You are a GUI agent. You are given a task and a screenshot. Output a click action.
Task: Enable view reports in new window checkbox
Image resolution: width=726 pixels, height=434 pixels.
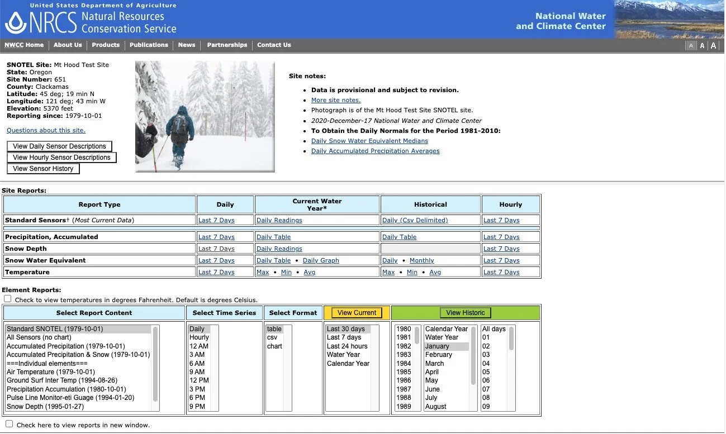pyautogui.click(x=9, y=424)
